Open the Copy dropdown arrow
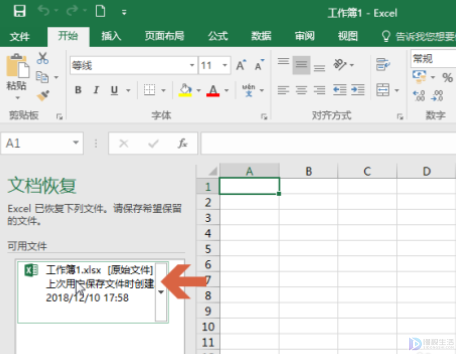The height and width of the screenshot is (354, 456). coord(56,77)
